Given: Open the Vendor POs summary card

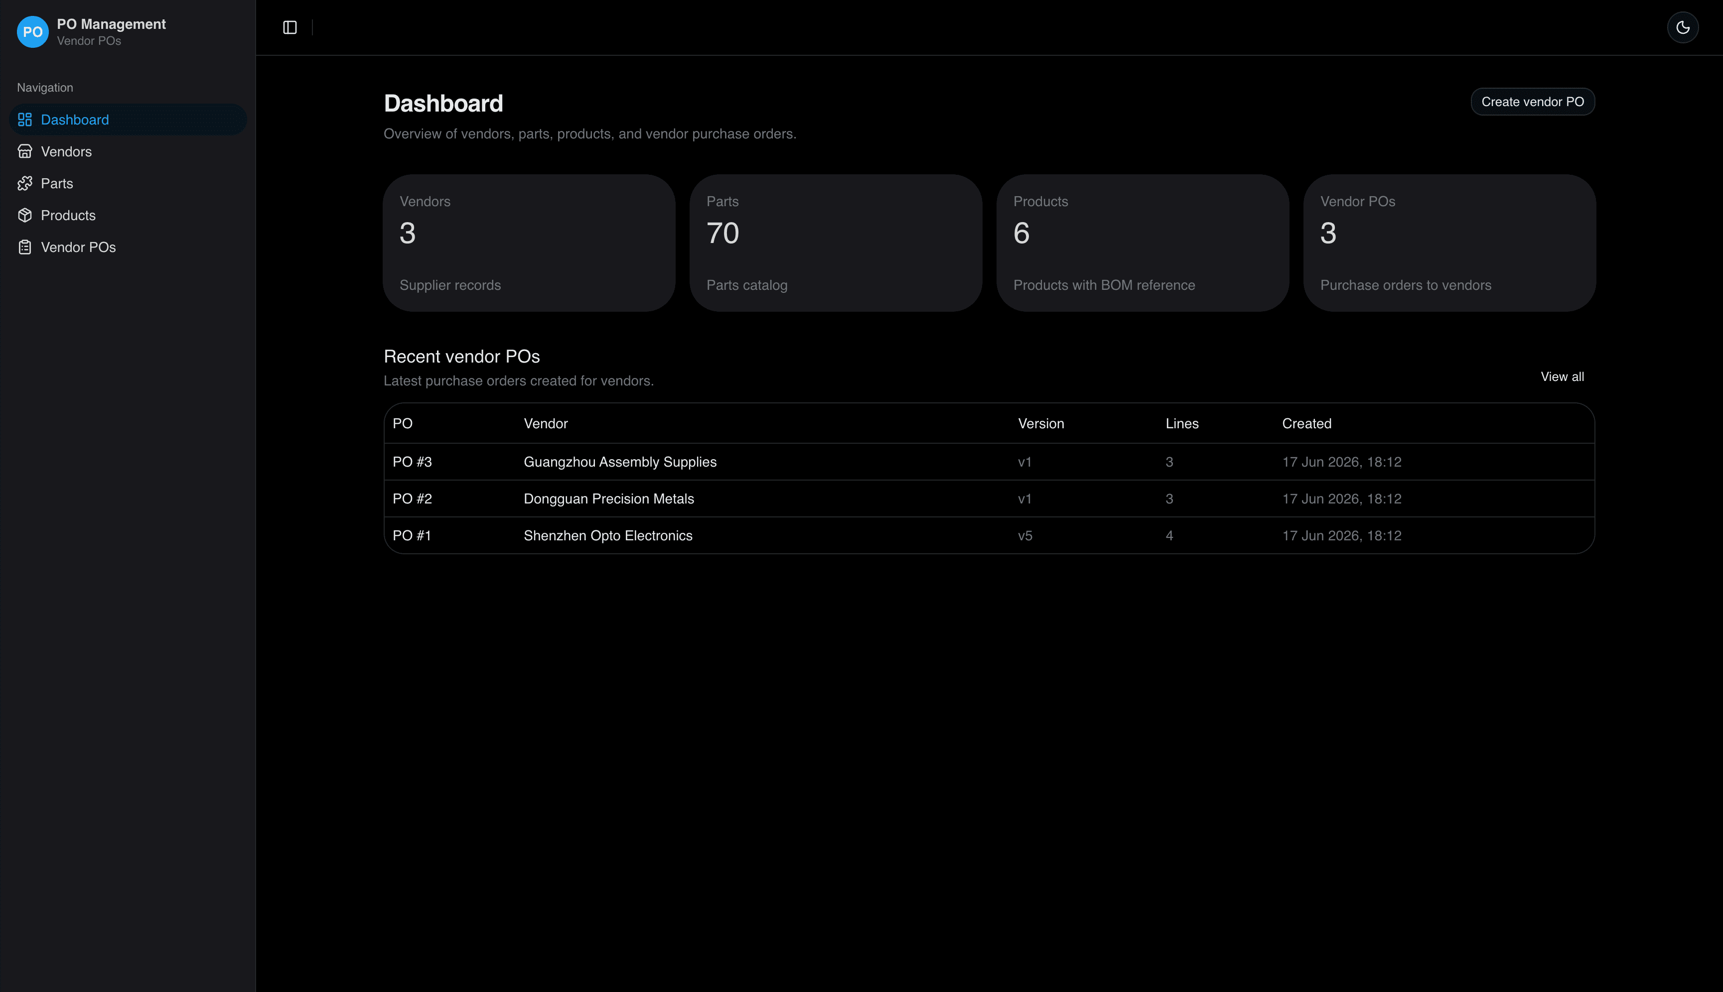Looking at the screenshot, I should click(x=1449, y=243).
